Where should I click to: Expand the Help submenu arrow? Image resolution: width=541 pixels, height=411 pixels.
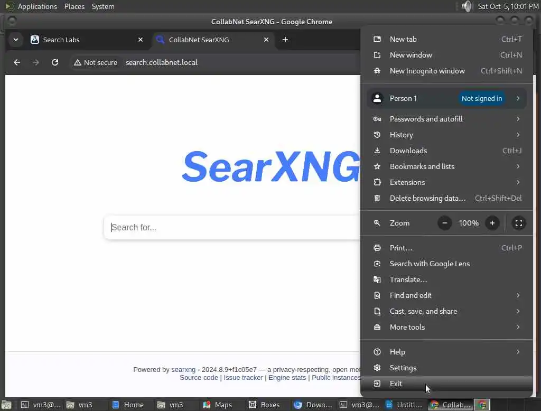(518, 352)
